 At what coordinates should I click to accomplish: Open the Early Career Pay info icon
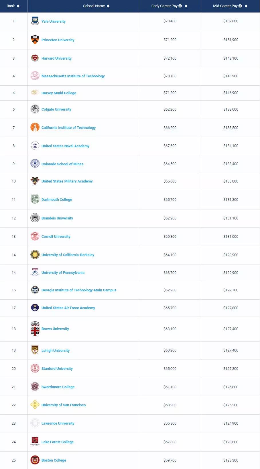pos(180,6)
